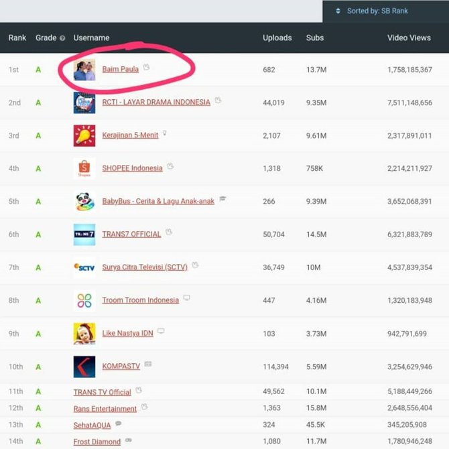Click the category icon beside SHOPEE Indonesia
The width and height of the screenshot is (449, 449).
pyautogui.click(x=170, y=166)
